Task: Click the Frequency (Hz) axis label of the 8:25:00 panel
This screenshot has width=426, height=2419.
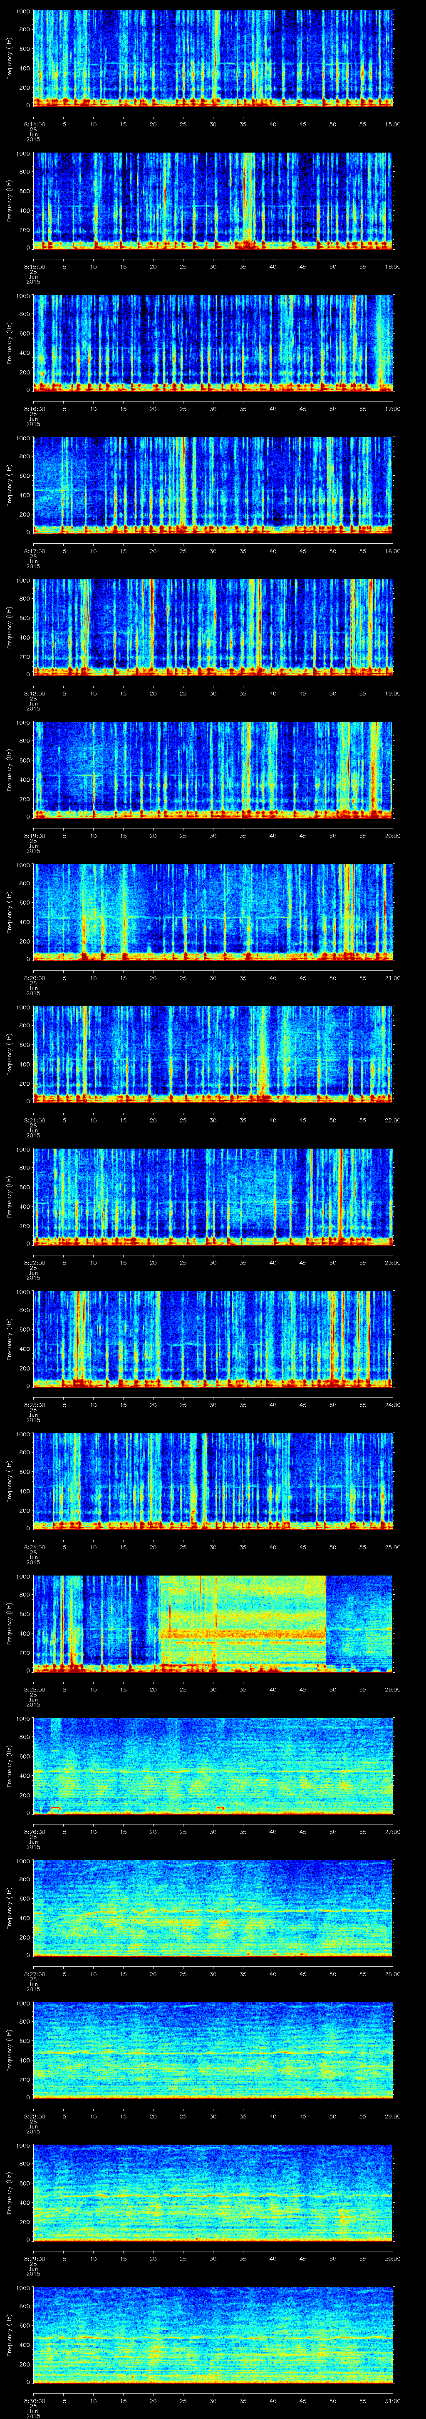Action: [10, 1623]
